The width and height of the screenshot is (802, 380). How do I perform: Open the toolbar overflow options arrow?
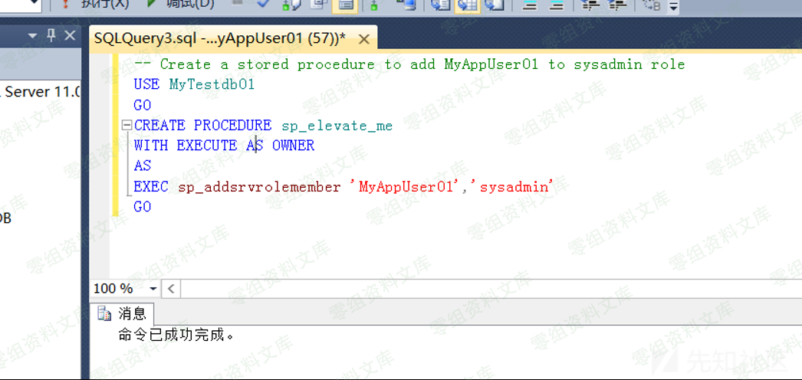point(673,7)
